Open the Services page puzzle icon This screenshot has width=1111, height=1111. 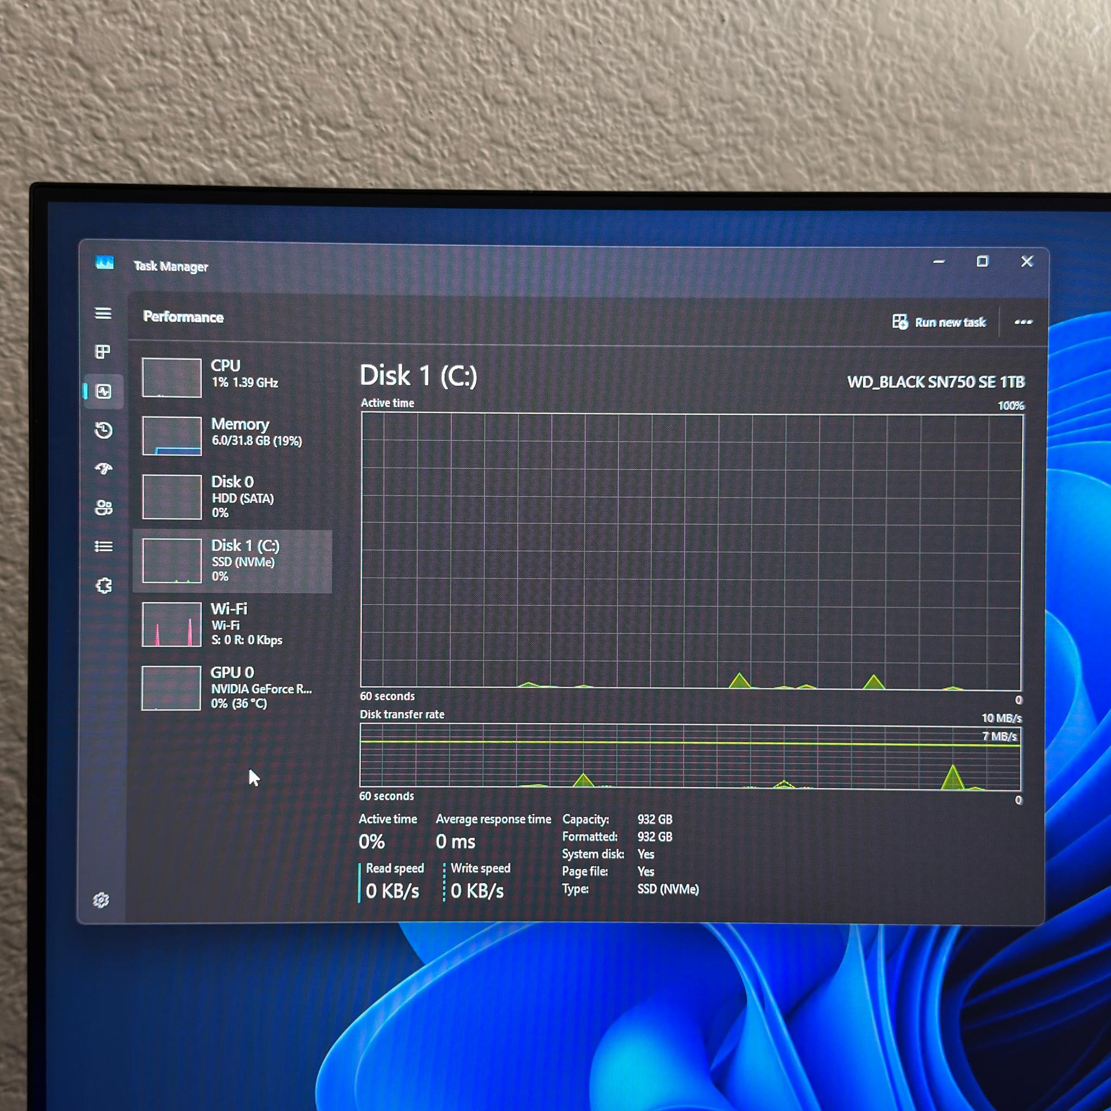pyautogui.click(x=104, y=586)
